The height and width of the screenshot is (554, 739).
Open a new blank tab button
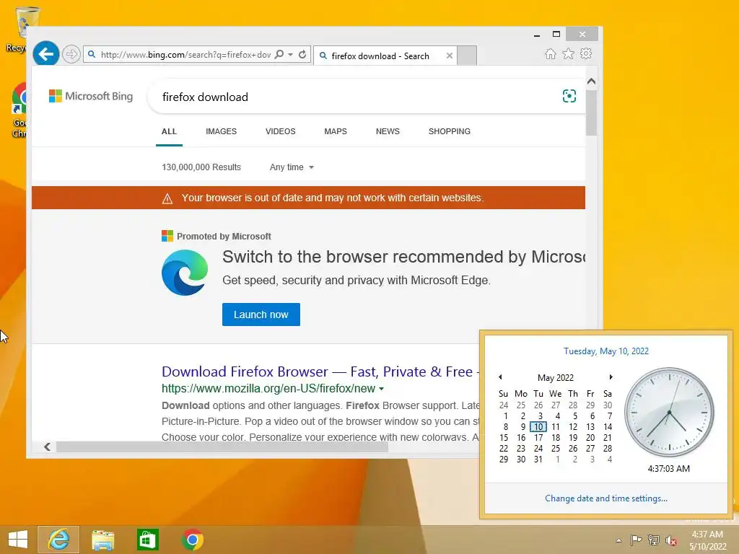[467, 56]
